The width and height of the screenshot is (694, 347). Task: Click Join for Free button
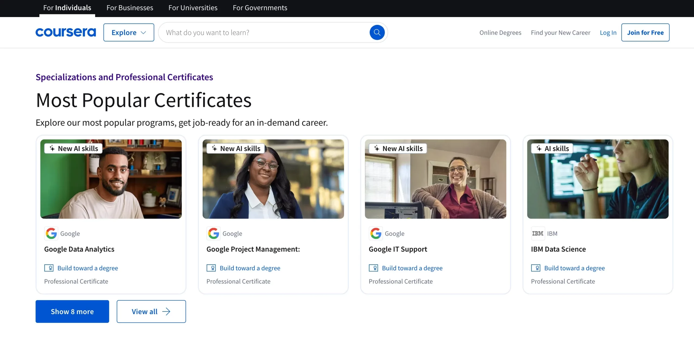(x=645, y=32)
